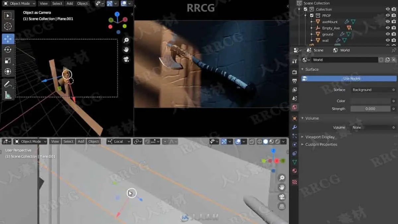Open Modifiers properties tab (wrench)
The image size is (398, 224).
click(294, 127)
